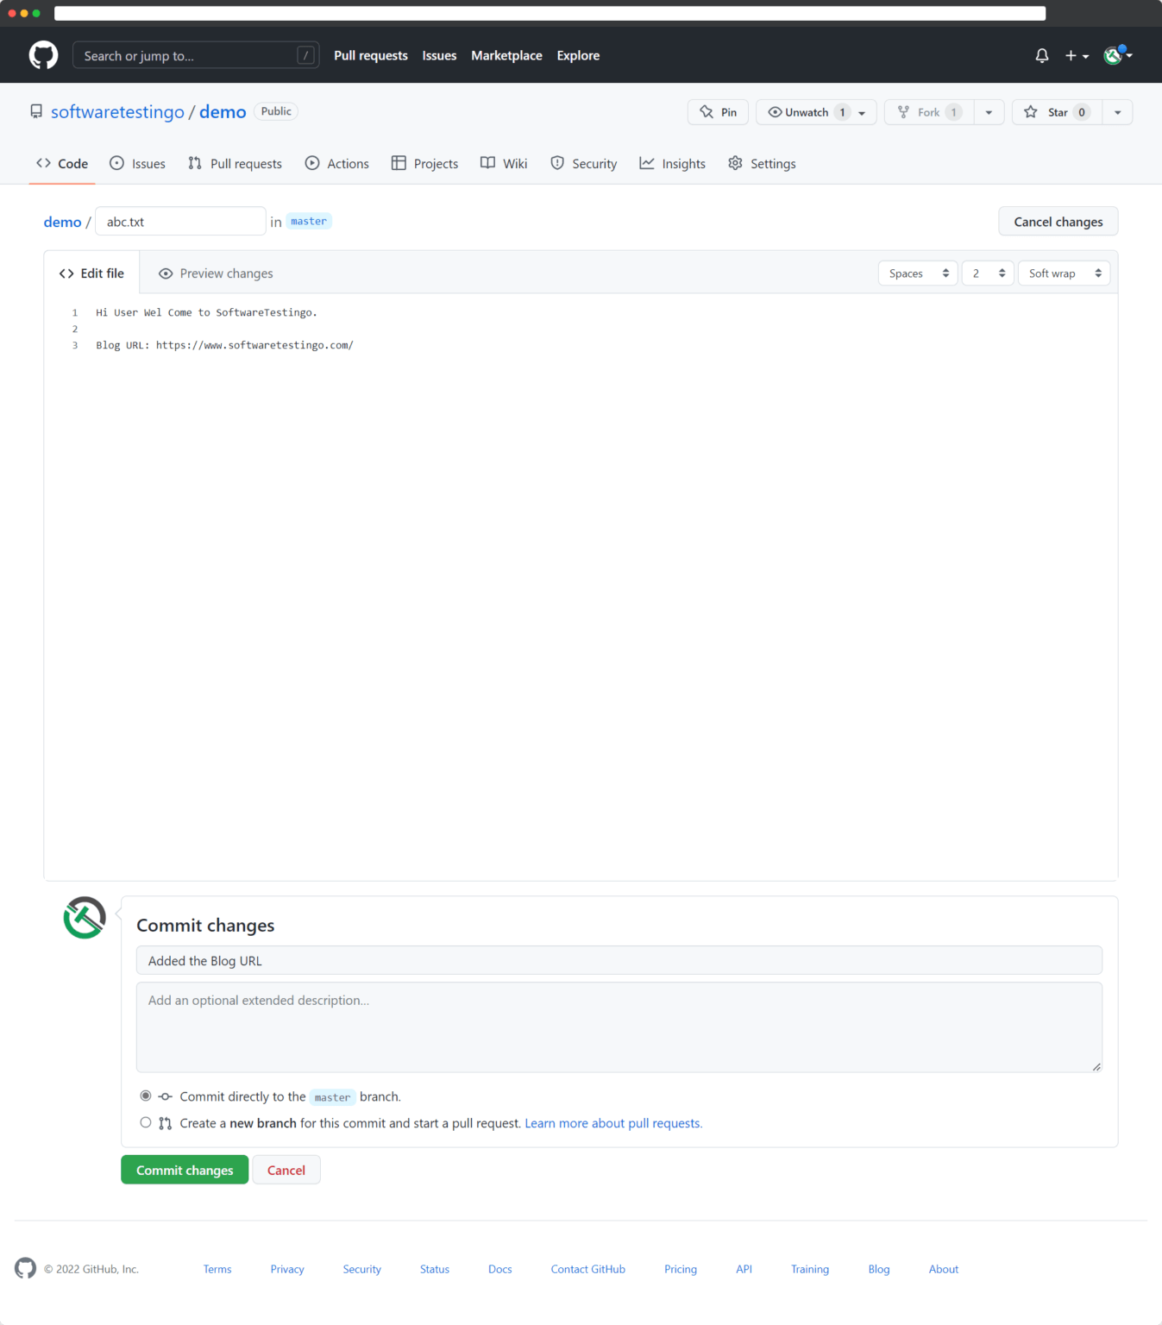
Task: Choose to create a new branch for commit
Action: [x=145, y=1122]
